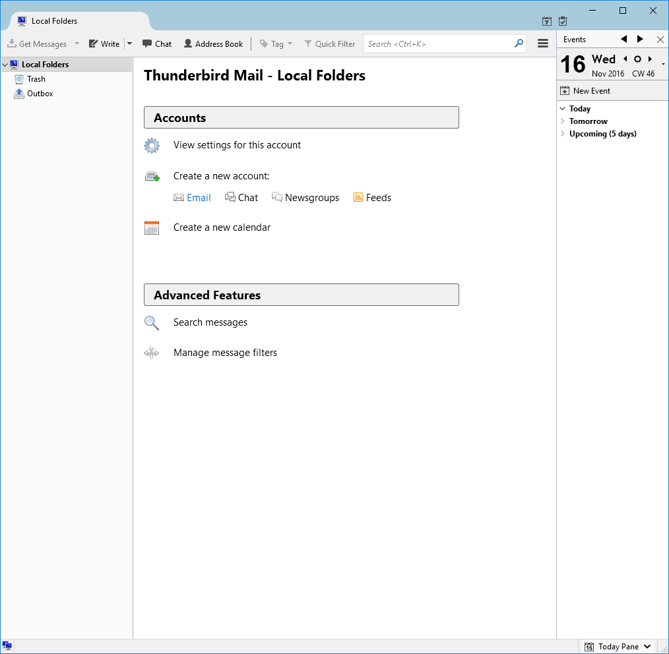Select the Outbox folder
Viewport: 669px width, 654px height.
tap(34, 94)
